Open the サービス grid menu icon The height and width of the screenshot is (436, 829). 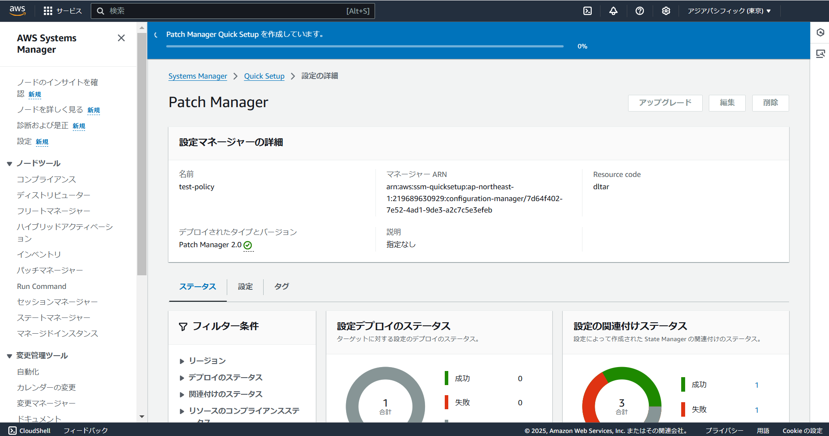coord(48,11)
